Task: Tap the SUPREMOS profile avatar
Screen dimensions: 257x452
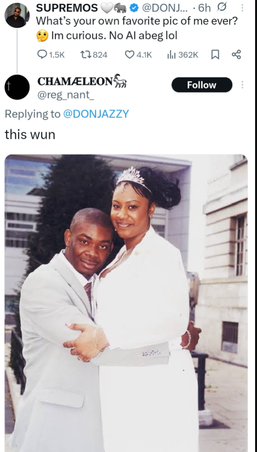Action: pos(17,15)
